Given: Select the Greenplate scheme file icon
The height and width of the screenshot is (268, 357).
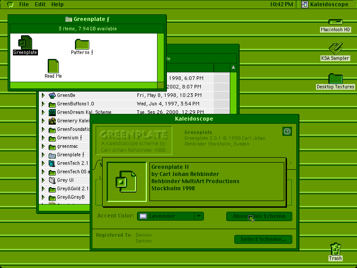Looking at the screenshot, I should [25, 42].
